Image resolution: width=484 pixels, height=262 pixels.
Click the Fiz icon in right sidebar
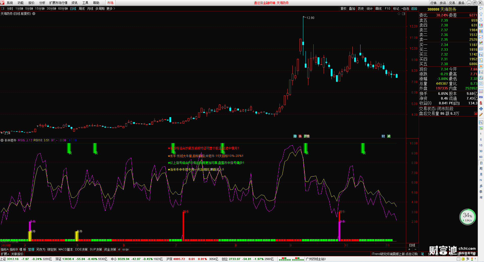[x=481, y=72]
